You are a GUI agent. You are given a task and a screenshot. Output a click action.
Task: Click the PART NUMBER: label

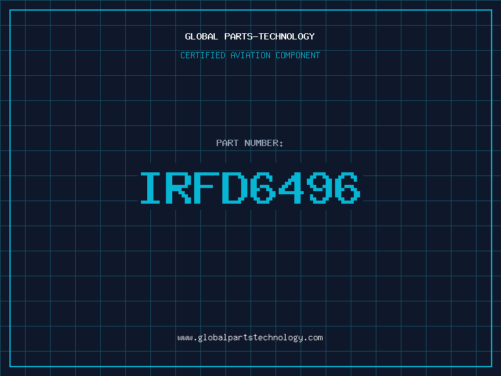(250, 143)
